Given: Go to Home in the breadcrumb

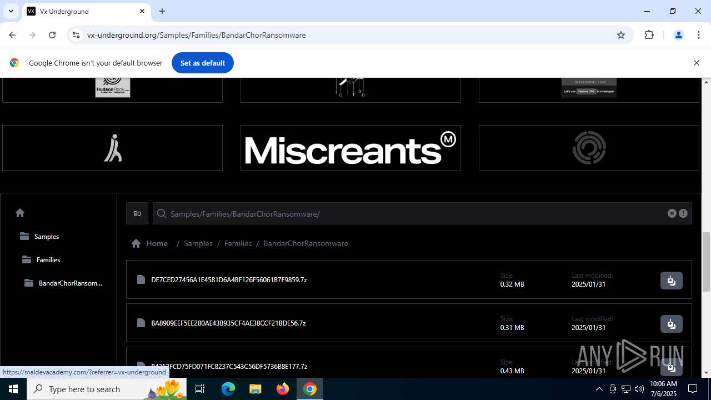Looking at the screenshot, I should tap(149, 243).
